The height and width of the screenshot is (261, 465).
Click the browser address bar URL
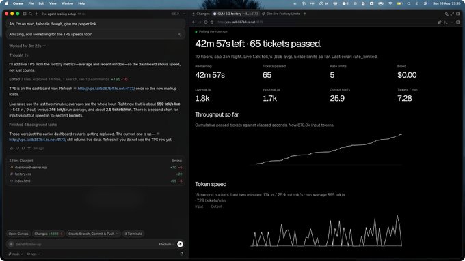[240, 22]
